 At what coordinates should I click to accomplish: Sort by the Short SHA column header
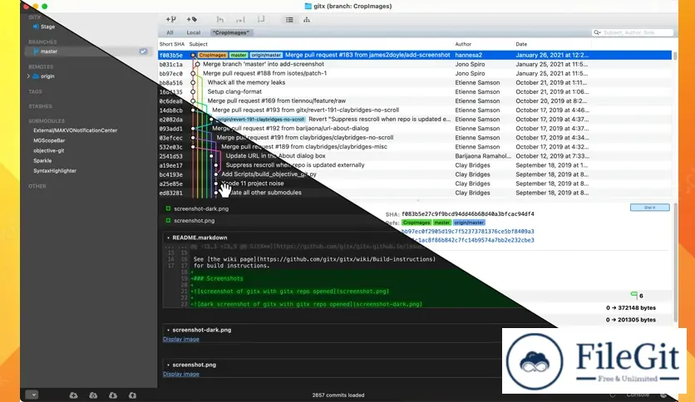[x=172, y=44]
